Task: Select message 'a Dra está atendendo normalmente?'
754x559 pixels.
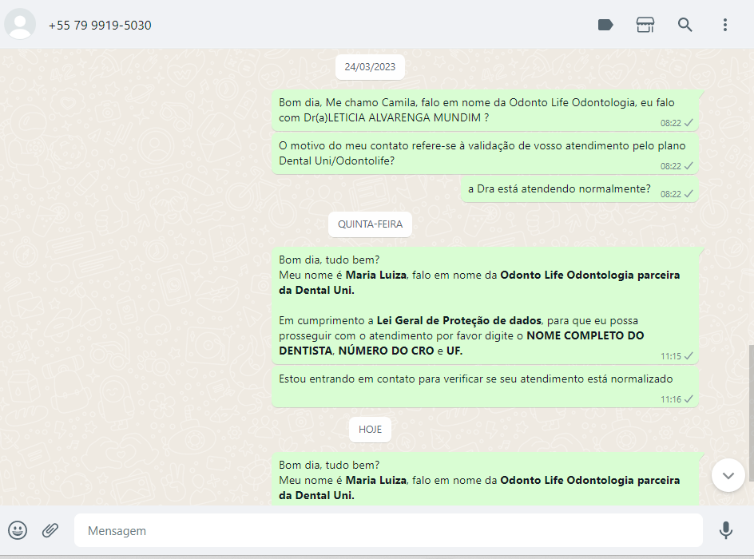Action: 579,189
